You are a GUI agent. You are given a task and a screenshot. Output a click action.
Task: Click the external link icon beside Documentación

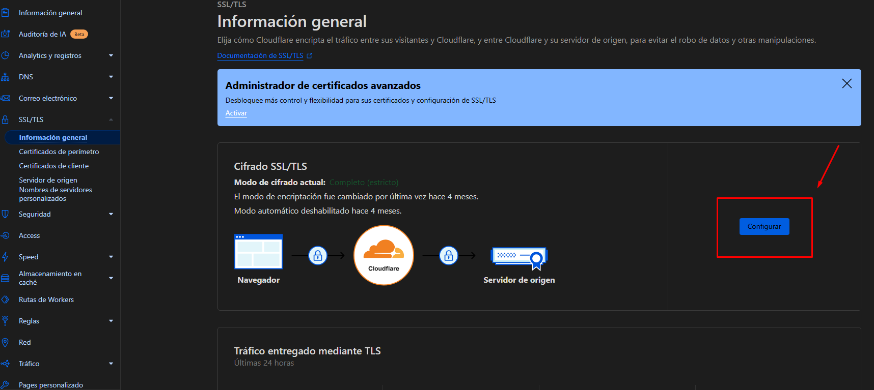(x=309, y=56)
